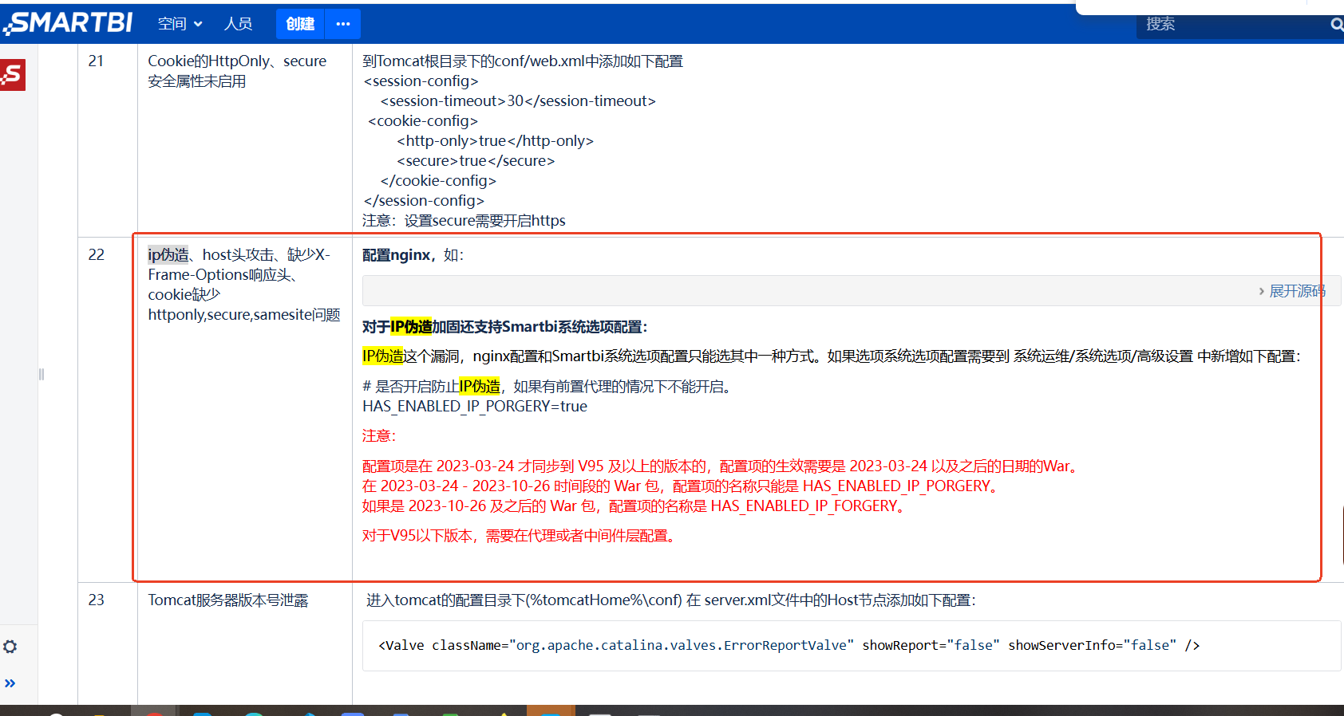The width and height of the screenshot is (1344, 716).
Task: Click the "配置项是在 2023-03-24 才同步到 V95" line
Action: click(x=721, y=466)
